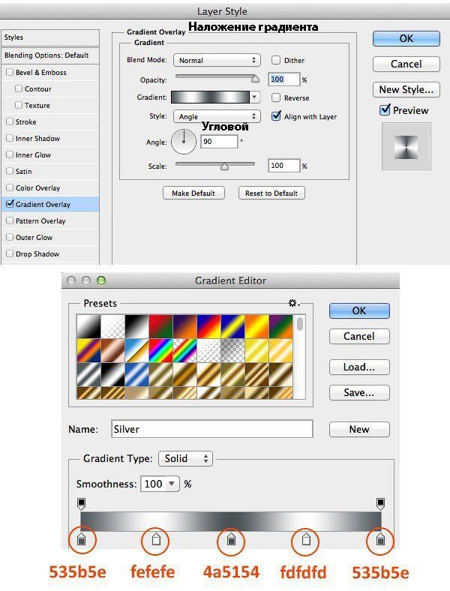The height and width of the screenshot is (591, 450).
Task: Select Pattern Overlay style entry
Action: pyautogui.click(x=50, y=220)
